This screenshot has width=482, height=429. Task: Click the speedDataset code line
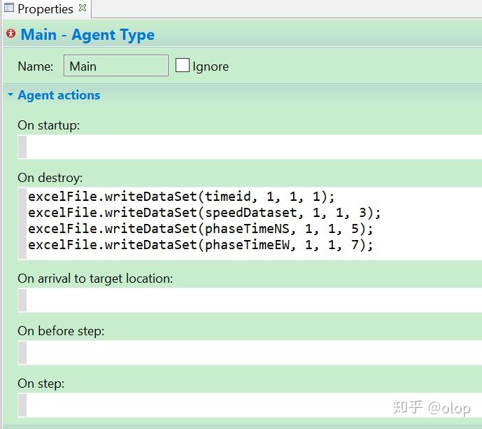pos(204,213)
